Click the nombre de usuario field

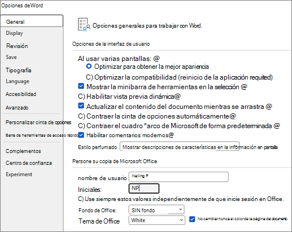coord(178,177)
